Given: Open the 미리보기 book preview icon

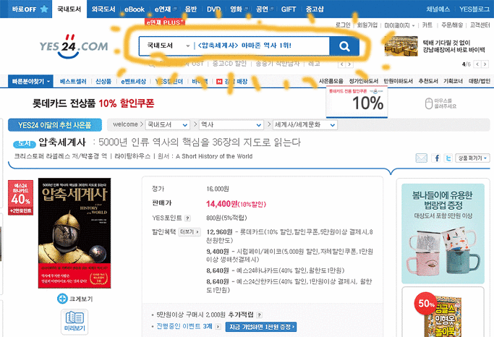Looking at the screenshot, I should pyautogui.click(x=74, y=321).
